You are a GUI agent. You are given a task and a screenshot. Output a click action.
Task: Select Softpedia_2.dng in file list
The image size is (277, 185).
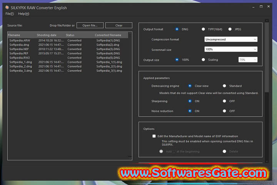click(20, 66)
